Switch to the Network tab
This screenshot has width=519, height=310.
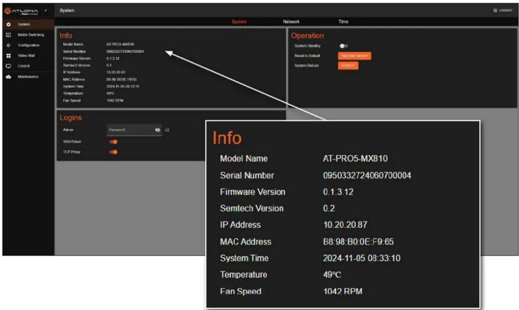click(x=291, y=22)
